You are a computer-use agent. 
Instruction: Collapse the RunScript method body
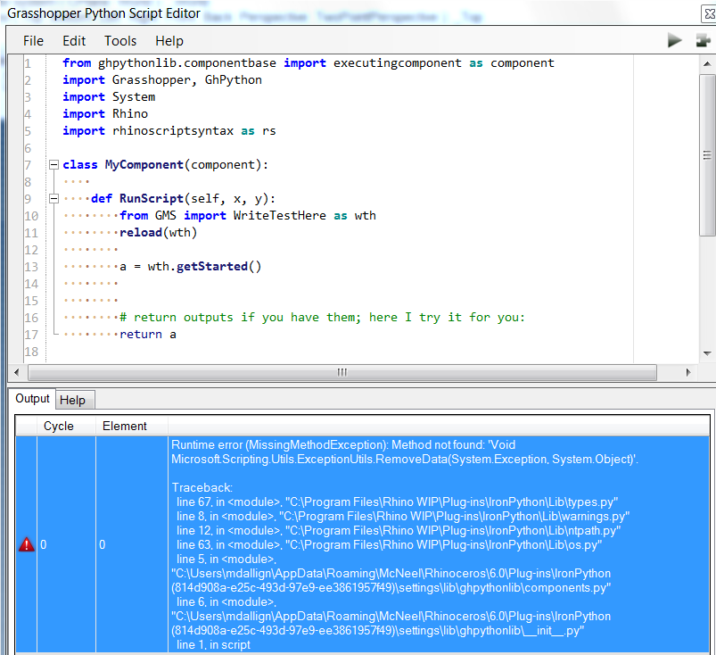pyautogui.click(x=53, y=198)
